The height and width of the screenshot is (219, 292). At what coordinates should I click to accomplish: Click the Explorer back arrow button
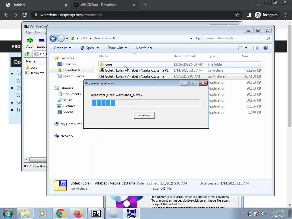pyautogui.click(x=53, y=38)
